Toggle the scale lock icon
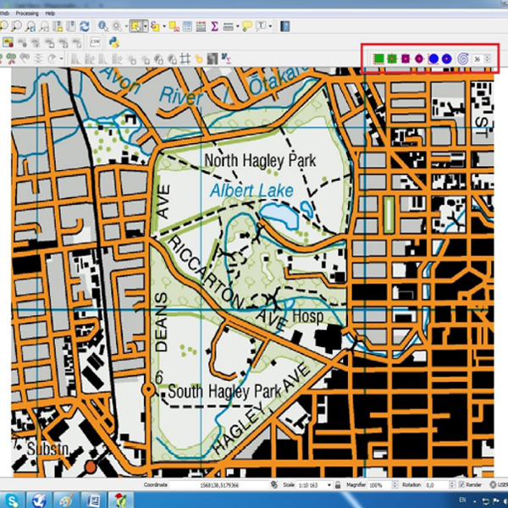This screenshot has height=508, width=508. [337, 485]
